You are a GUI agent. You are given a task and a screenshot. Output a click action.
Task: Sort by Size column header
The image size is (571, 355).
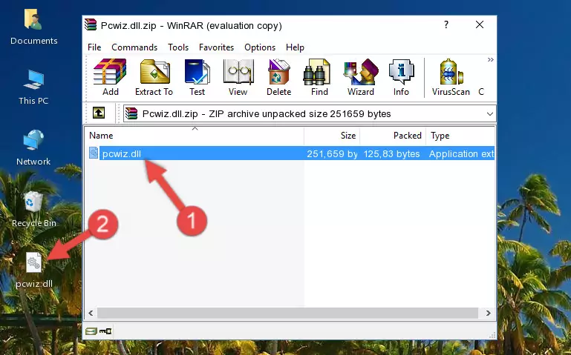332,136
